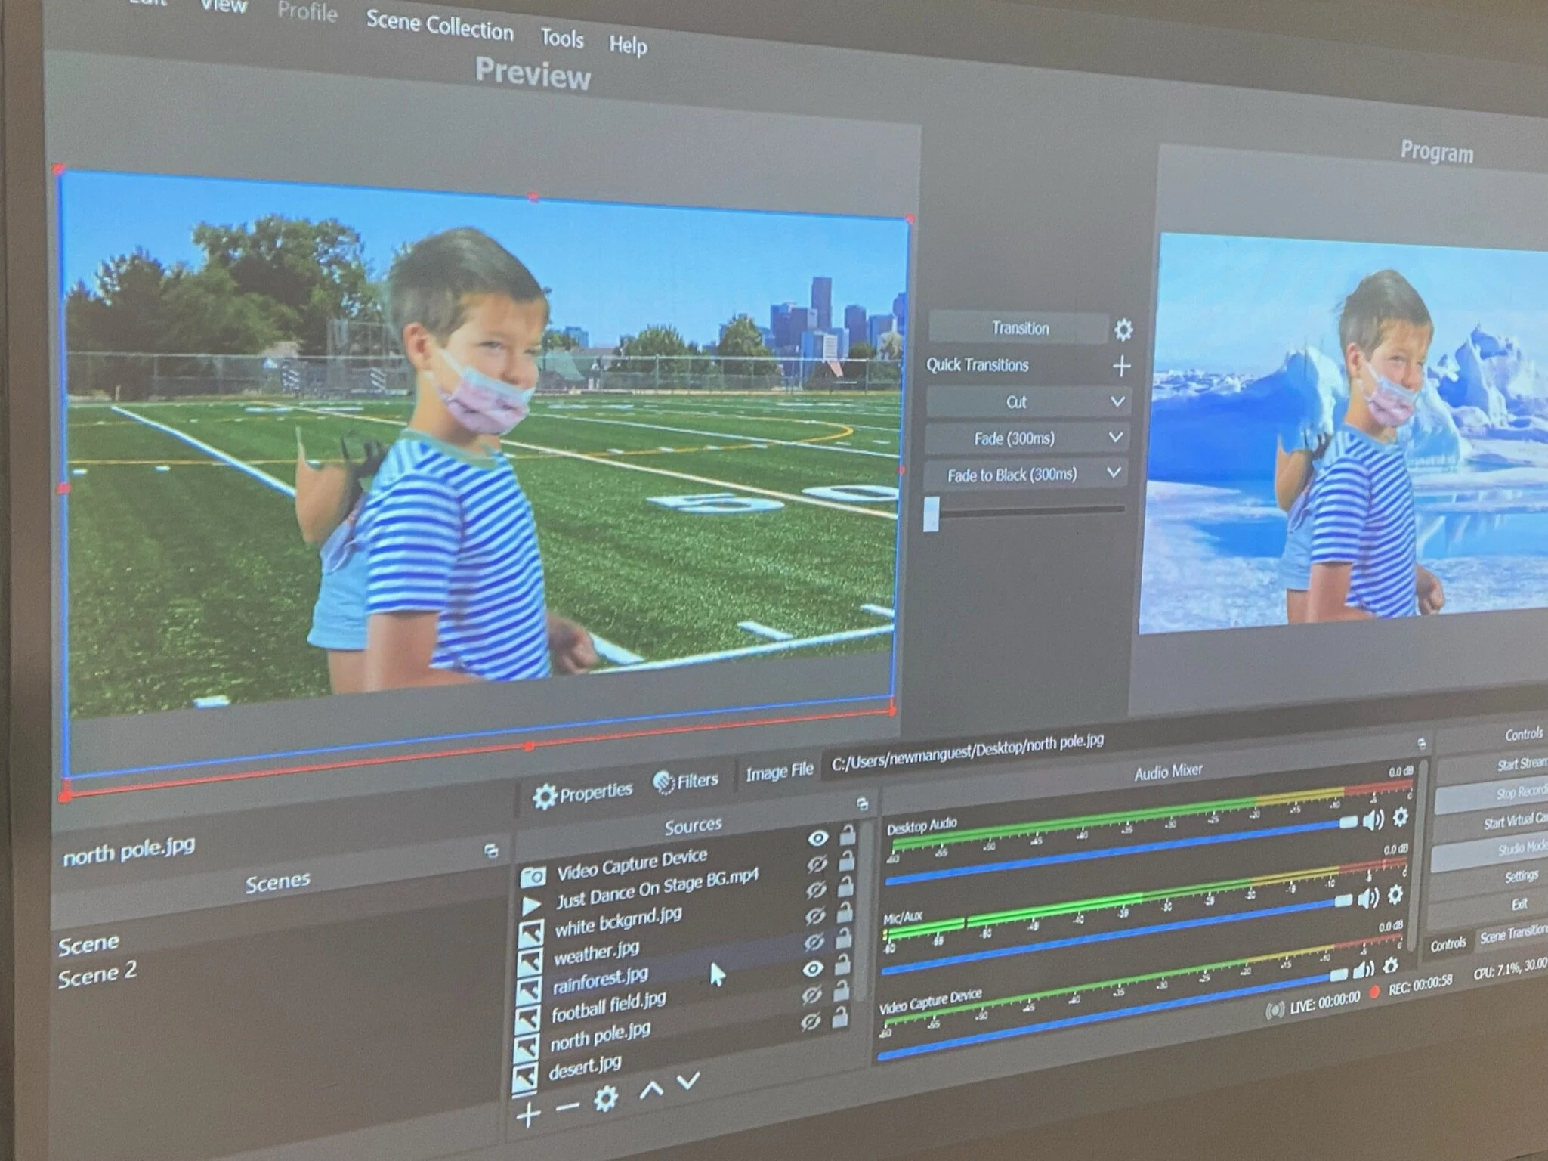Expand Fade to Black (300ms) dropdown
This screenshot has width=1548, height=1161.
coord(1114,473)
